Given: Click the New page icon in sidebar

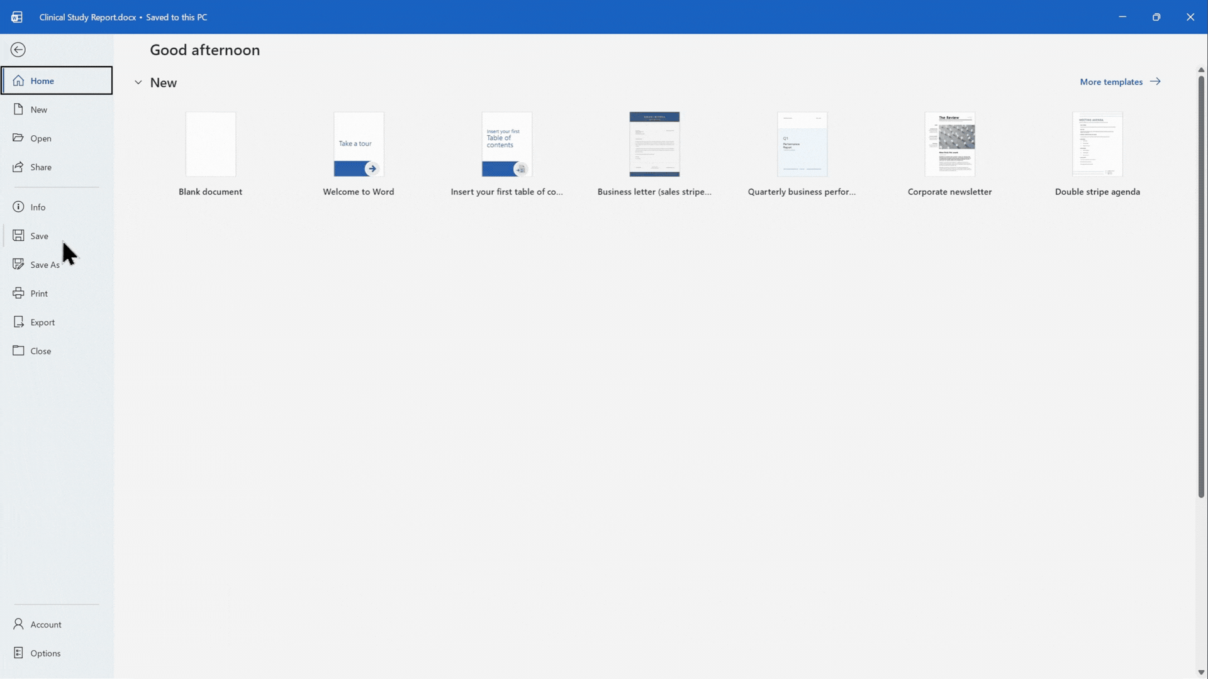Looking at the screenshot, I should click(x=19, y=109).
